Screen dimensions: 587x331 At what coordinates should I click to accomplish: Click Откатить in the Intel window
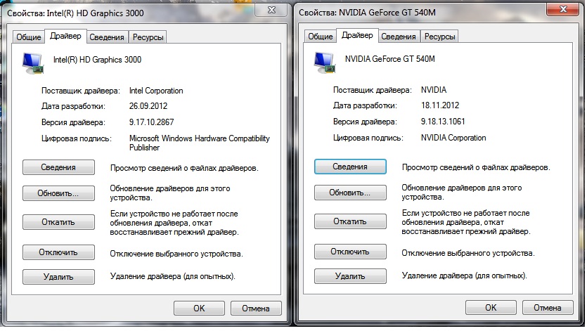[58, 222]
